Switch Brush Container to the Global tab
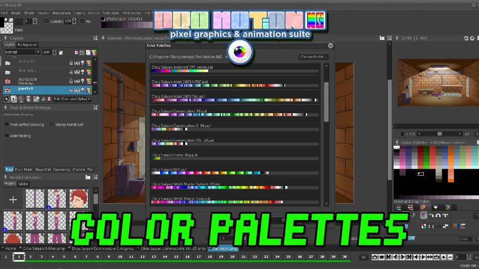Viewport: 479px width, 269px height. (x=23, y=184)
